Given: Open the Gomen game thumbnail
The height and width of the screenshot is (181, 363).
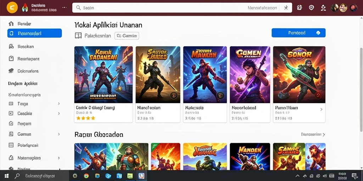Looking at the screenshot, I should 250,75.
